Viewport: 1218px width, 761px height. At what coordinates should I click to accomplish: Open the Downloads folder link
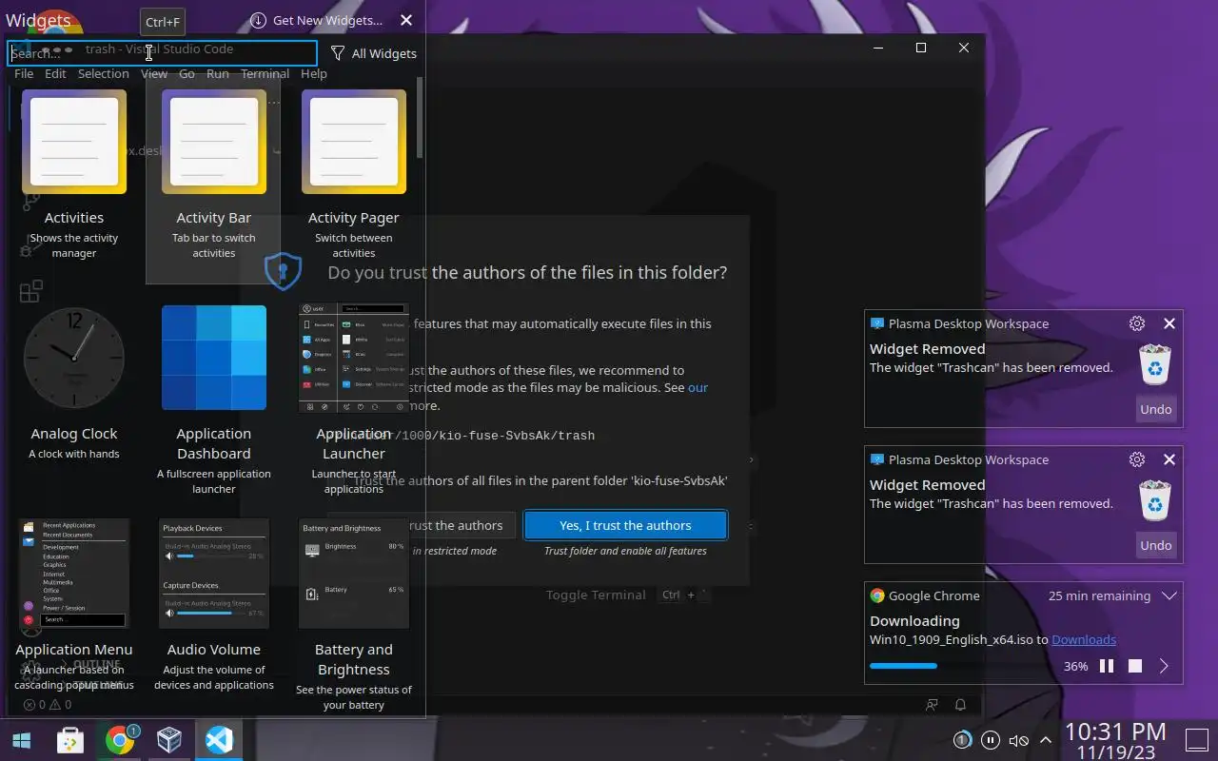[1084, 639]
